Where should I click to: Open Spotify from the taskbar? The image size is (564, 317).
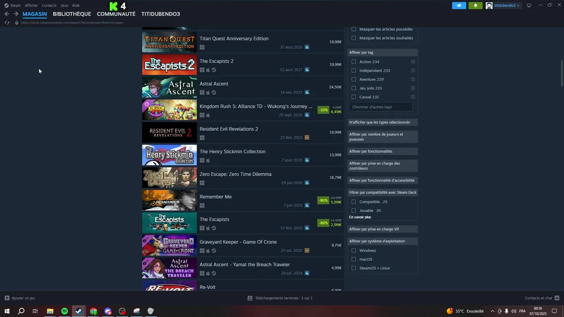click(64, 311)
